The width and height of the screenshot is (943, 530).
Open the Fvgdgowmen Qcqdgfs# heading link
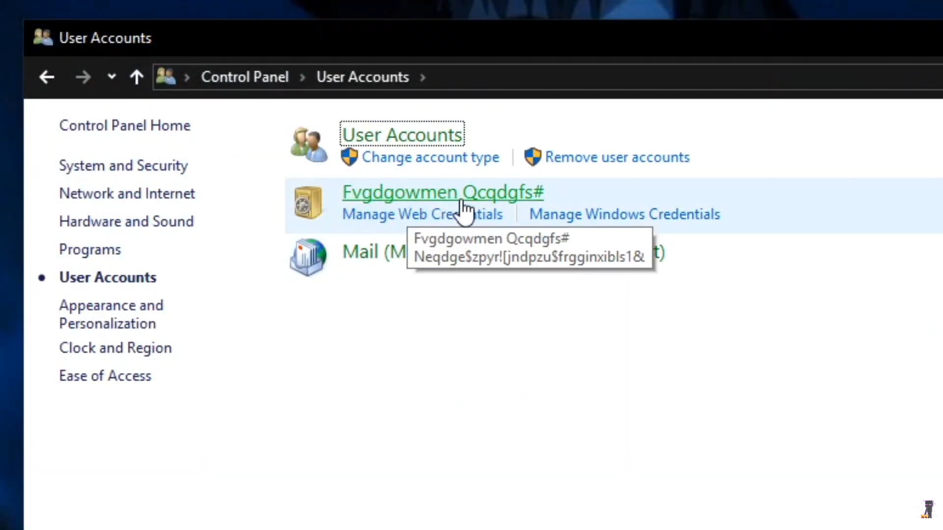point(443,192)
